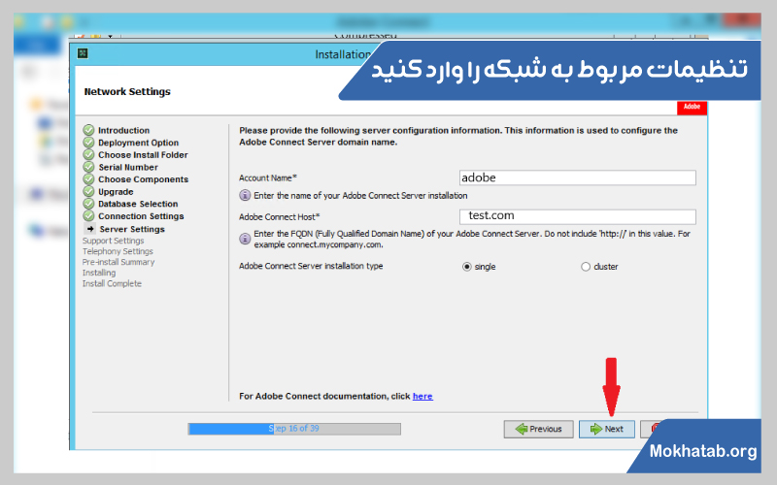Click the info icon under Account Name
Screen dimensions: 777x485
(x=245, y=195)
